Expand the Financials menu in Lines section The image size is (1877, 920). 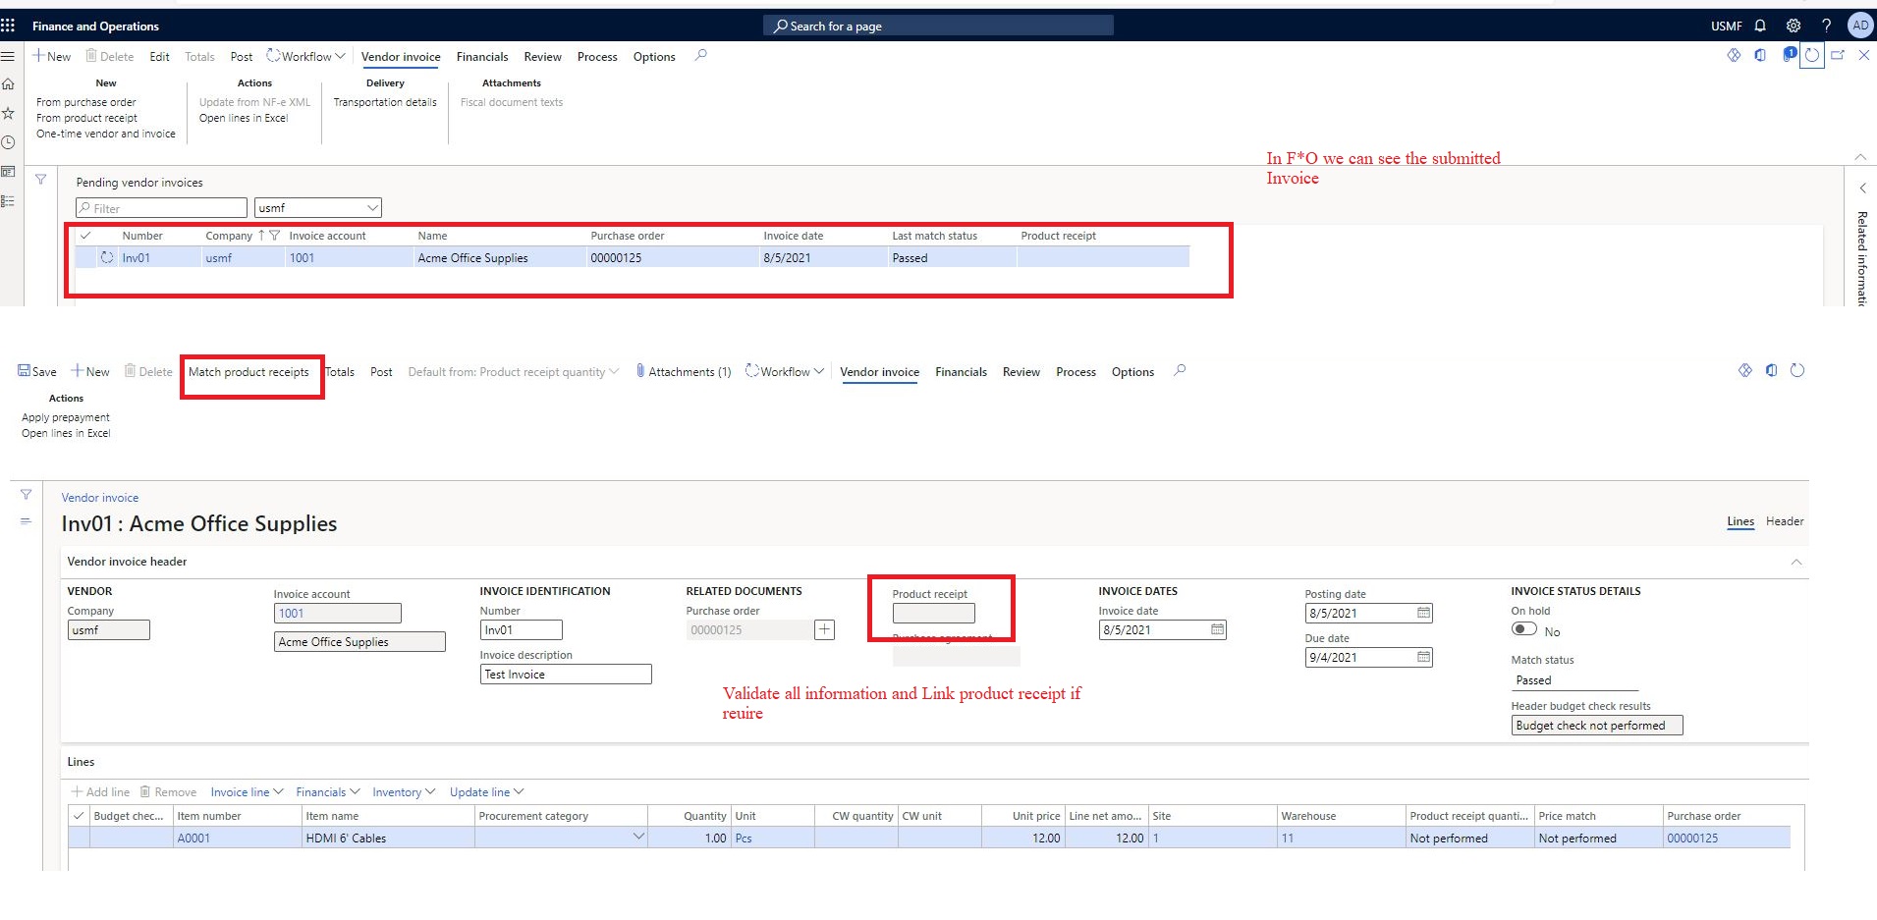(x=328, y=792)
